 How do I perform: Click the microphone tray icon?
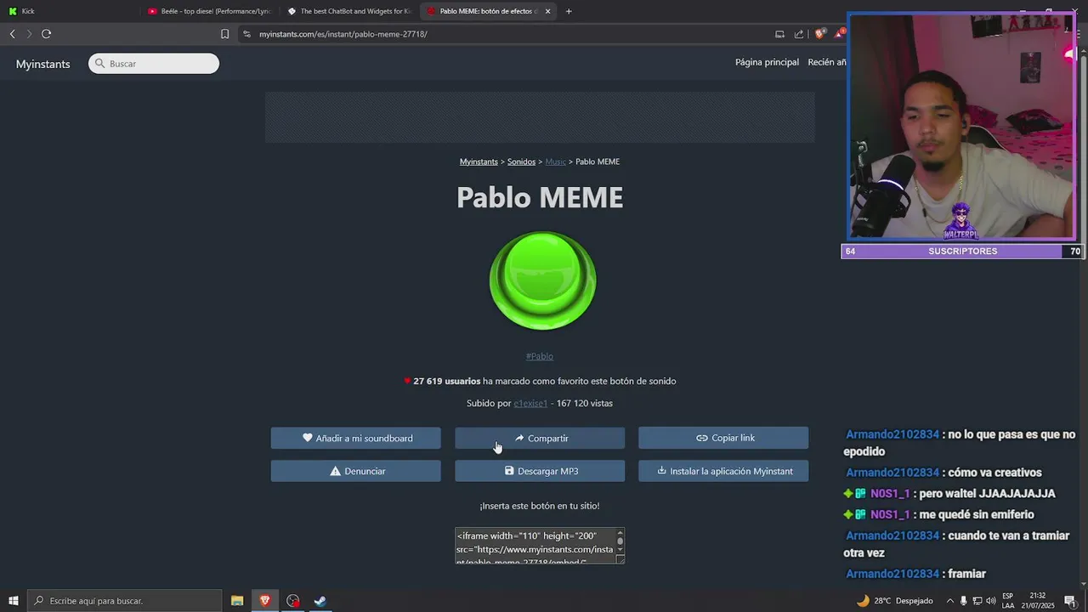point(964,601)
